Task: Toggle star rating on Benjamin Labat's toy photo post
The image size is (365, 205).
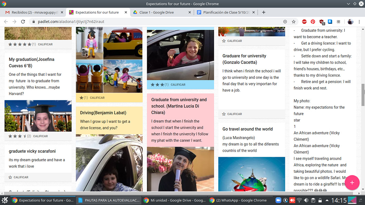Action: coord(81,98)
